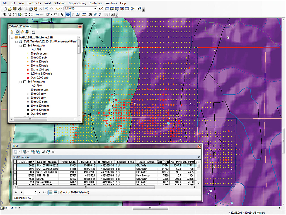
Task: Uncheck the Soil Points, Au layer
Action: tap(25, 45)
